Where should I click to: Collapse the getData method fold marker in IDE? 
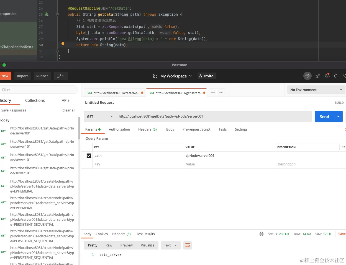pyautogui.click(x=57, y=14)
